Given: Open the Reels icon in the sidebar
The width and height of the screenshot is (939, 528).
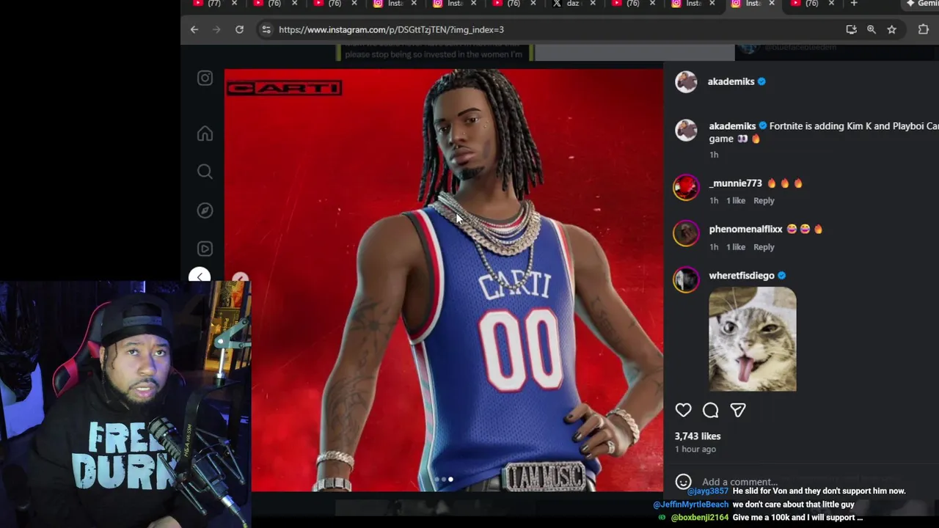Looking at the screenshot, I should (x=205, y=249).
